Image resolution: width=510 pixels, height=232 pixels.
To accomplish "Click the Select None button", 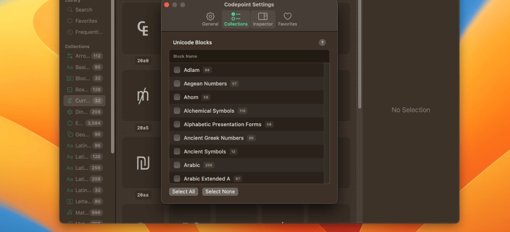I will tap(220, 192).
